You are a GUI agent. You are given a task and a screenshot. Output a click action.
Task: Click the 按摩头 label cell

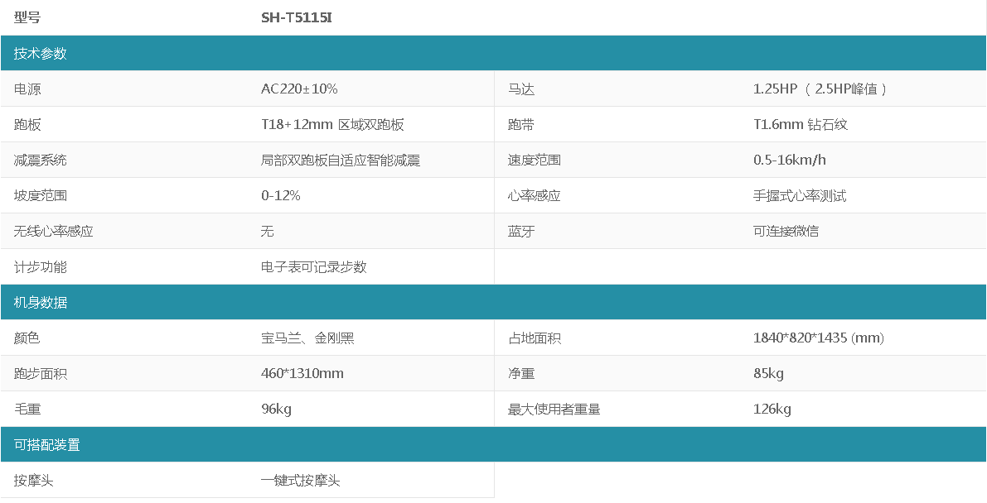coord(33,481)
